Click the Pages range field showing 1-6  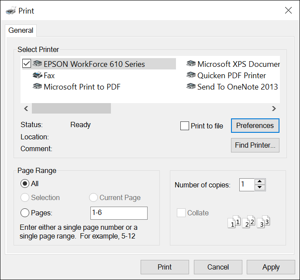pyautogui.click(x=119, y=213)
